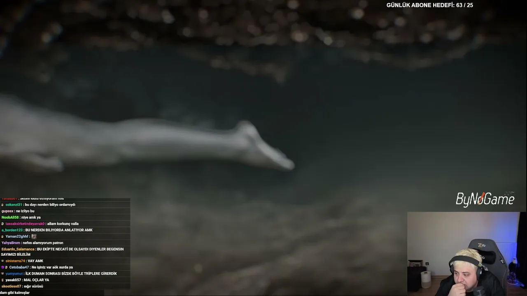Screen dimensions: 527x296
Task: Click message 'sığır sürüsü'
Action: click(33, 286)
